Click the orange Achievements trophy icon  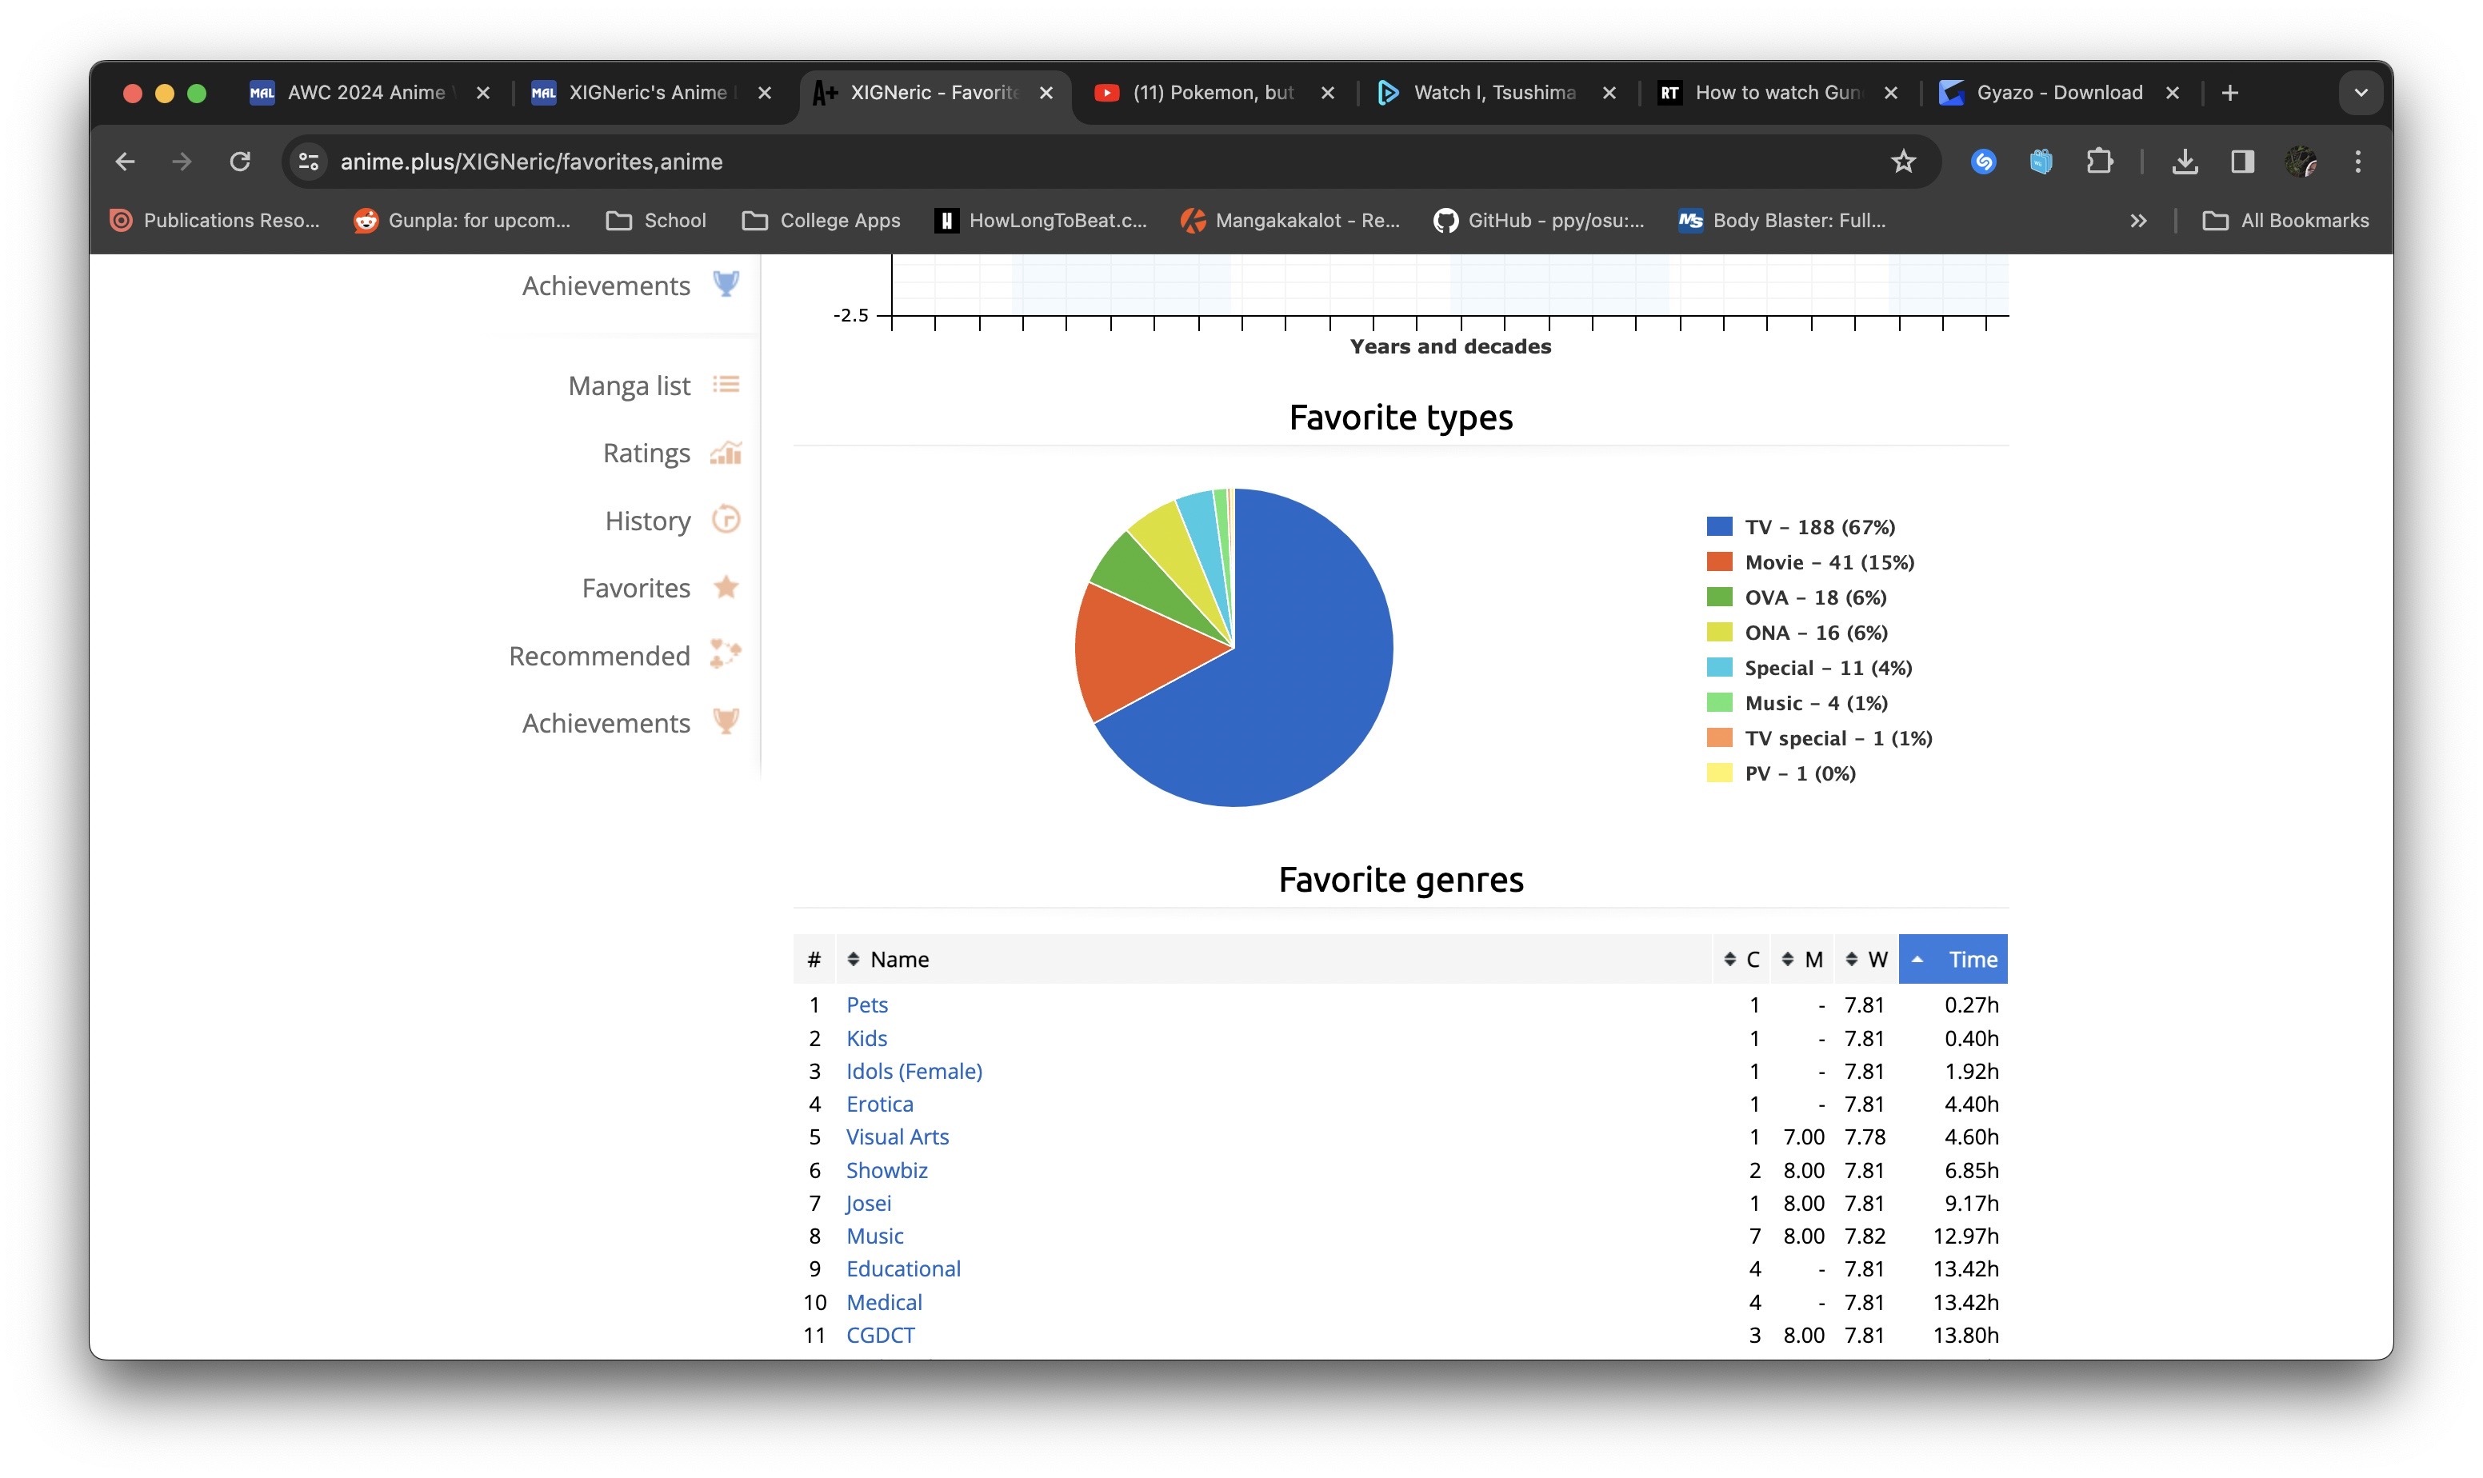pyautogui.click(x=726, y=722)
